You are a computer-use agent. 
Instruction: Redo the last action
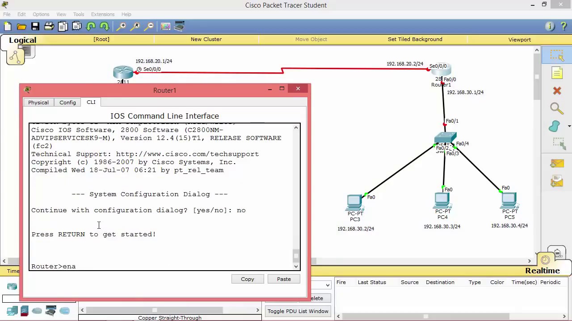click(104, 27)
